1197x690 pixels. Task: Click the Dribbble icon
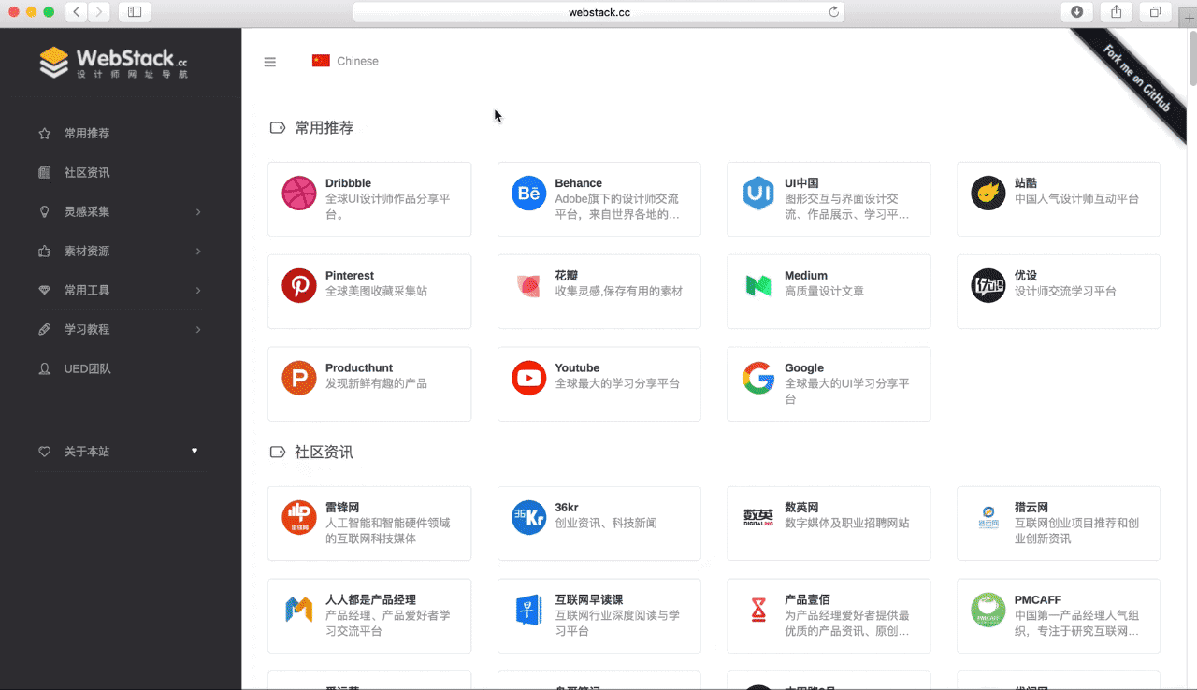point(298,193)
